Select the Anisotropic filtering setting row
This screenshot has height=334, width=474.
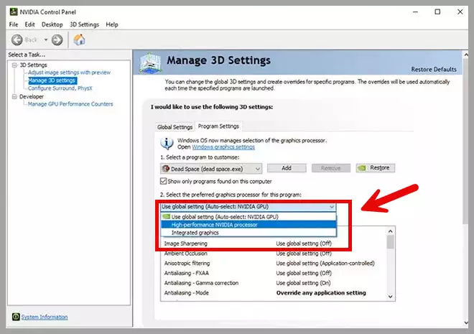pos(274,264)
